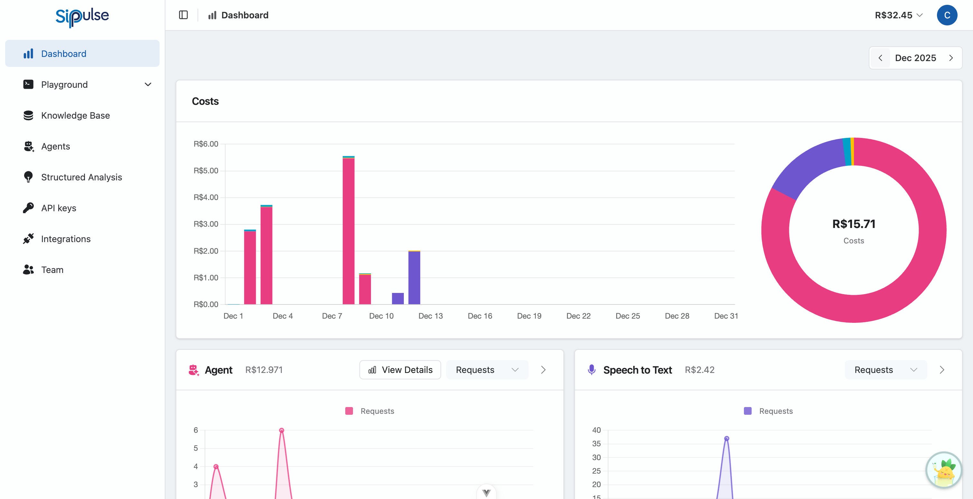Expand the Playground section chevron
The image size is (973, 499).
point(148,84)
